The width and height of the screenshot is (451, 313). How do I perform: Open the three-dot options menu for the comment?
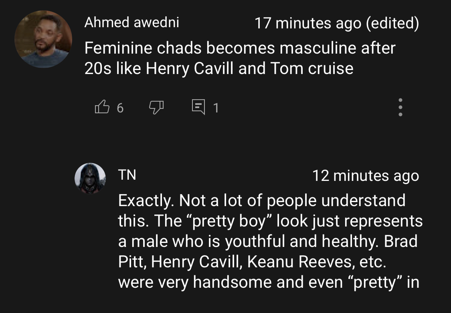click(400, 107)
